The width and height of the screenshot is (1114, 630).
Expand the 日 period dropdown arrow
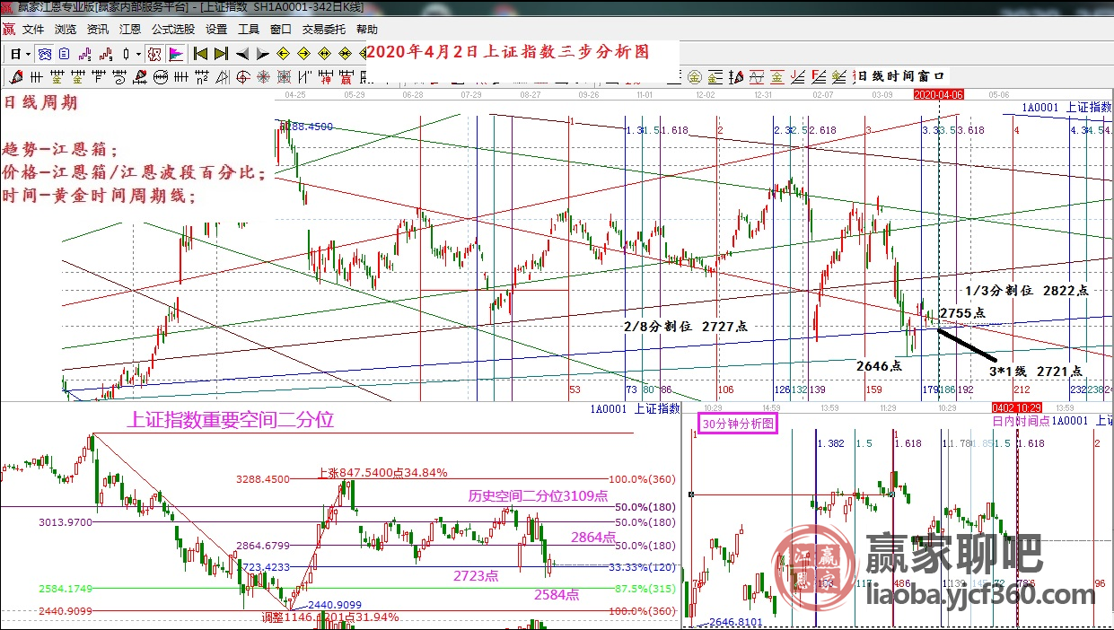click(28, 54)
